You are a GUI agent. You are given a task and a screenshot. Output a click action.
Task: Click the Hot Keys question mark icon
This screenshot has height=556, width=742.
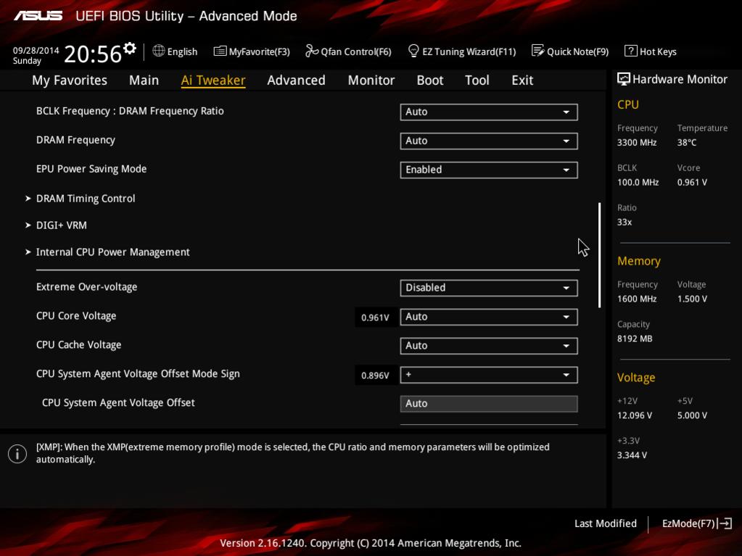[x=630, y=51]
